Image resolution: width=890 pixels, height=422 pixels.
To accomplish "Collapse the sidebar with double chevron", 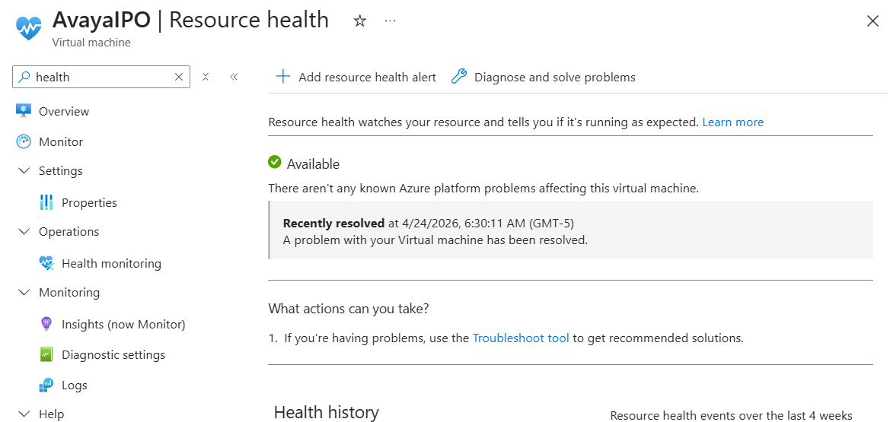I will [x=234, y=77].
